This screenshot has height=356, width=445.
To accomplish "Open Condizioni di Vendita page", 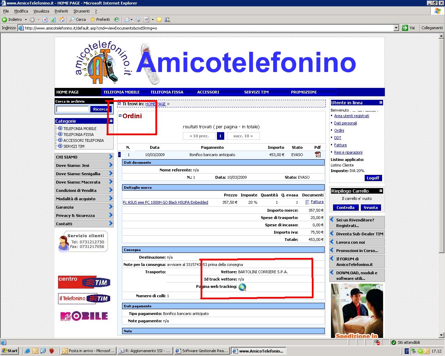I will [x=84, y=190].
